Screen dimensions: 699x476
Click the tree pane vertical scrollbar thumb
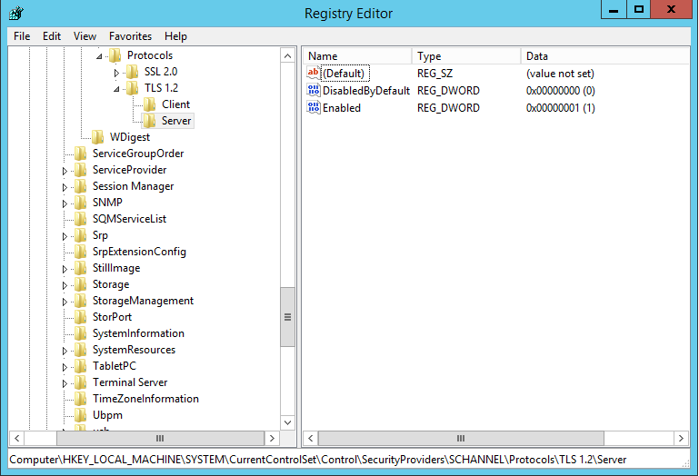click(x=288, y=317)
